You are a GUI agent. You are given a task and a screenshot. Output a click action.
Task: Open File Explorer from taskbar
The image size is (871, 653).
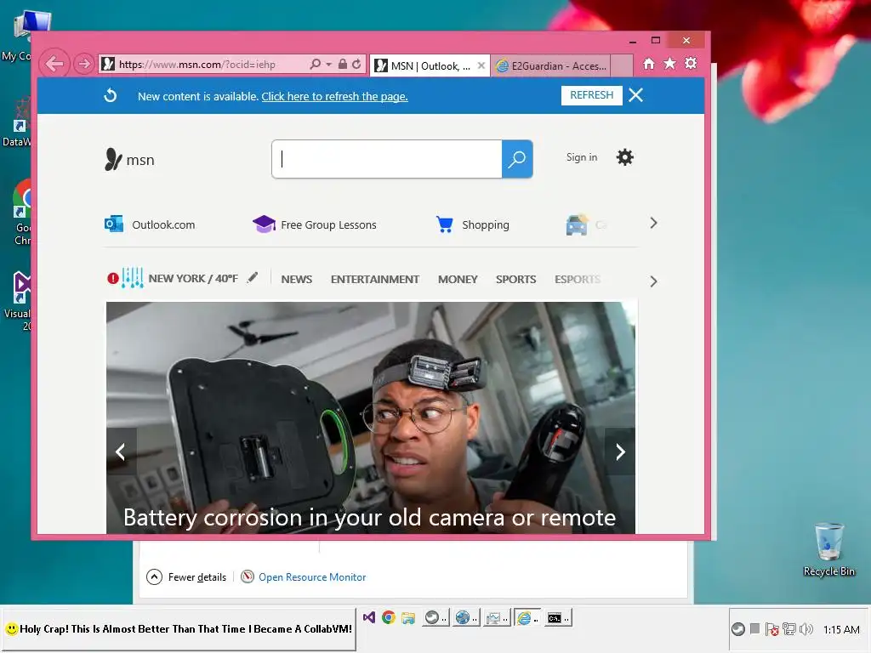(408, 617)
